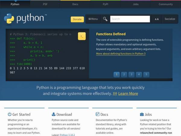The image size is (181, 136).
Task: Follow the Learn More link
Action: (128, 94)
